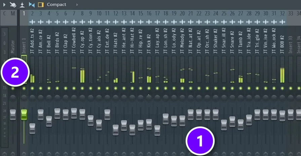The image size is (301, 156).
Task: Click the JT Add..ts #2 volume fader
Action: pos(32,128)
